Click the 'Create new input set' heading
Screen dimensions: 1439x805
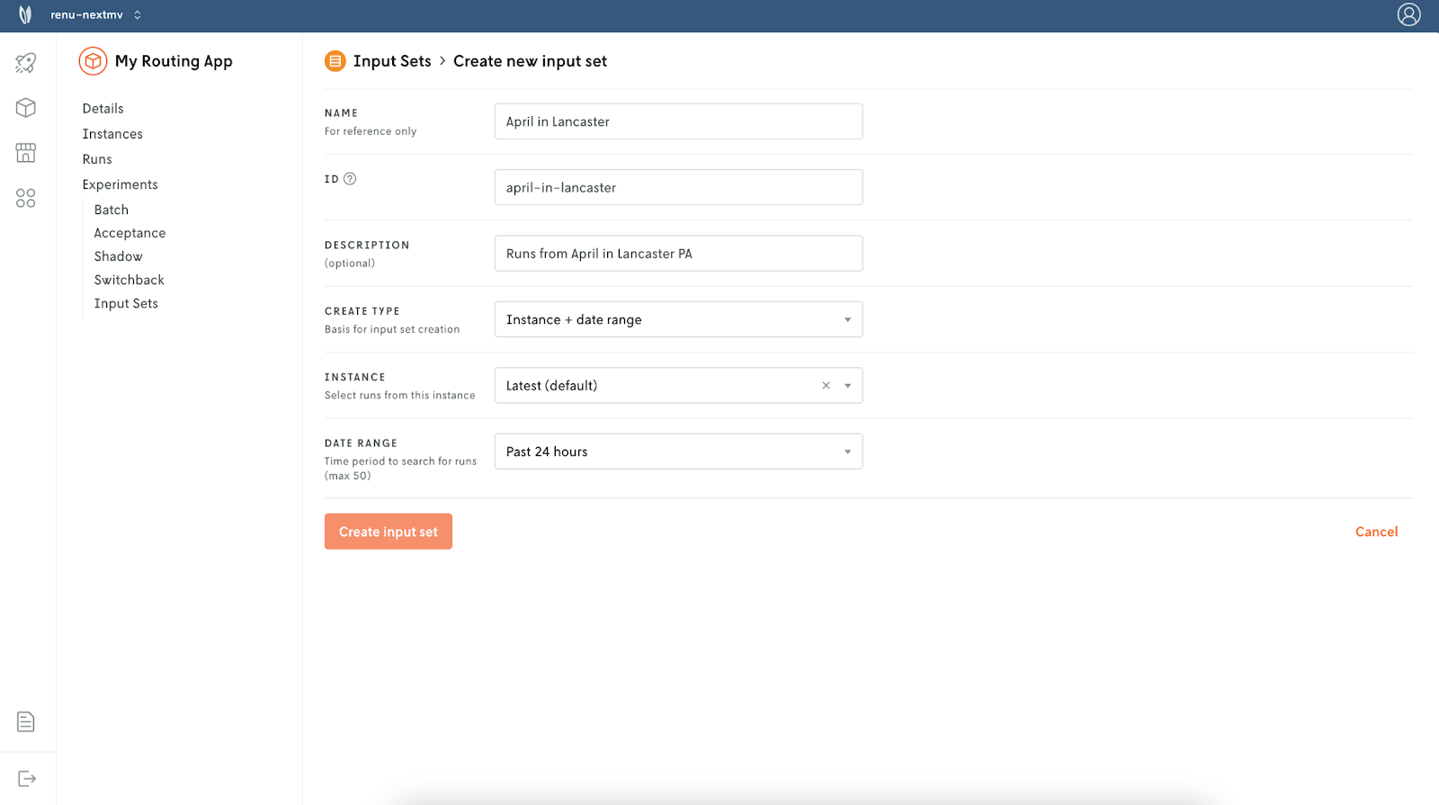pos(530,61)
